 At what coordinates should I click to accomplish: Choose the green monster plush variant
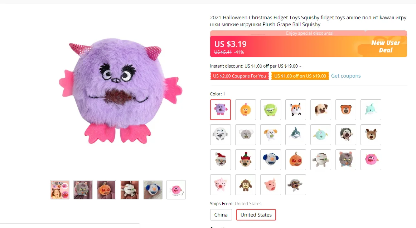coord(271,110)
